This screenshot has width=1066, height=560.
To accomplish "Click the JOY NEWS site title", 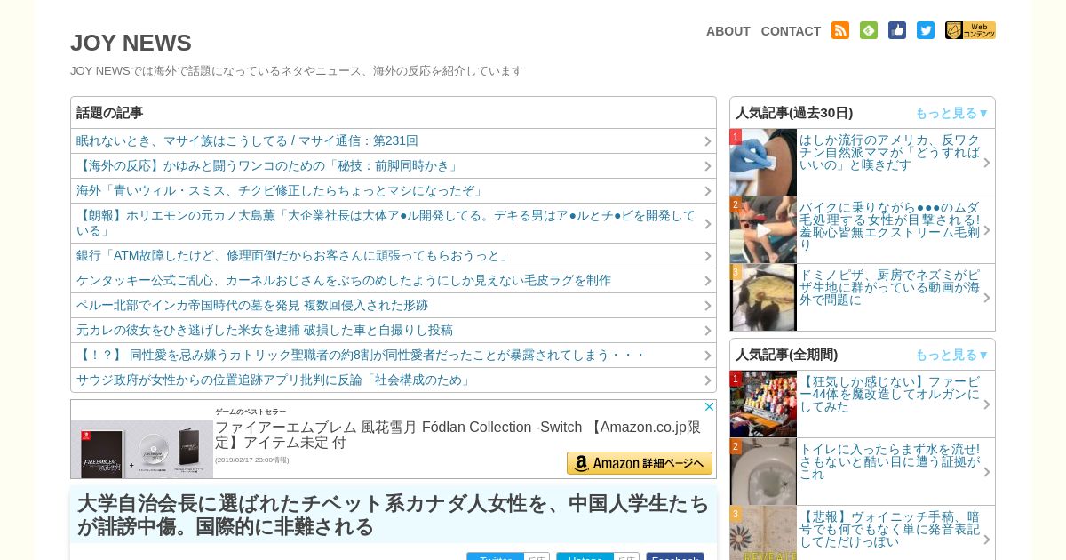I will point(131,43).
